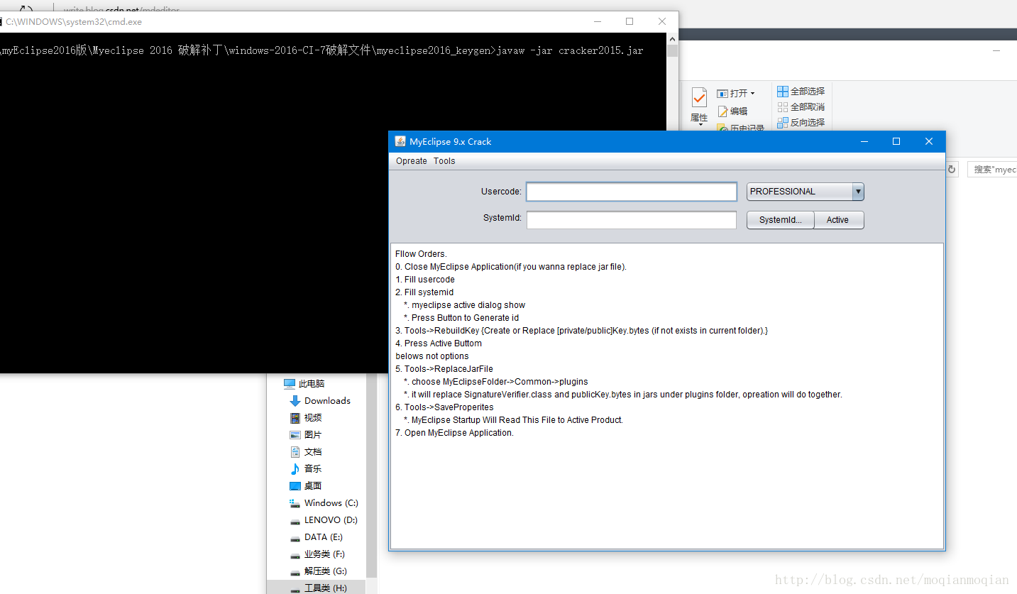1017x594 pixels.
Task: Select Music folder in Explorer navigation pane
Action: 313,469
